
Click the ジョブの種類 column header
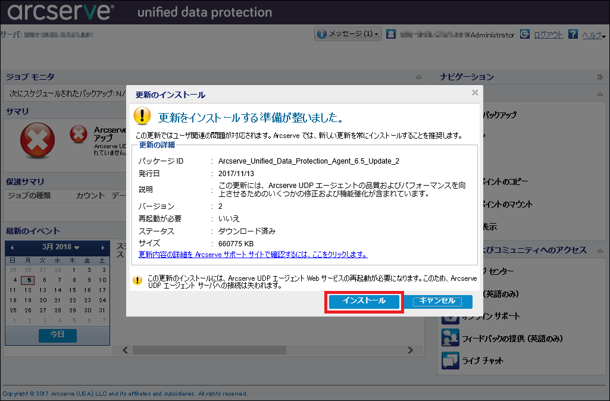coord(29,195)
